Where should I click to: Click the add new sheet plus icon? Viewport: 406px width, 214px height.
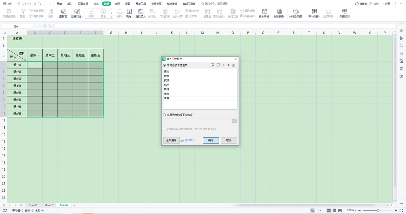pos(74,205)
